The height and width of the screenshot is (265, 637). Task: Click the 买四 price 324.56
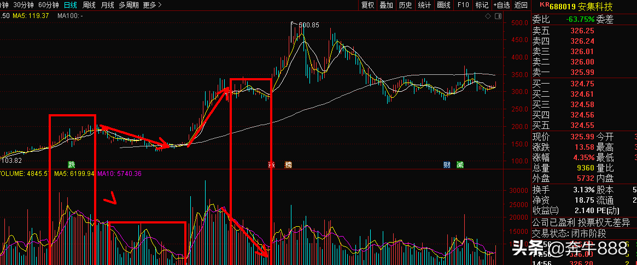[x=582, y=116]
